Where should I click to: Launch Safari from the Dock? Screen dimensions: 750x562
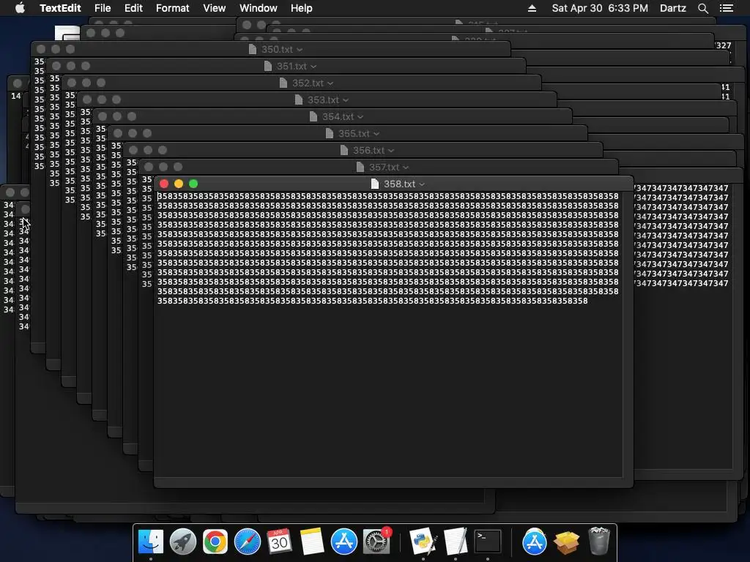click(x=248, y=542)
